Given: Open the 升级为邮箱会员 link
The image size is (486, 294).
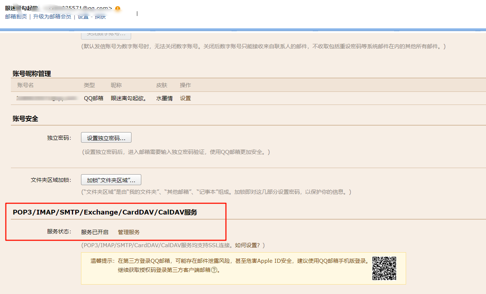Looking at the screenshot, I should (52, 17).
